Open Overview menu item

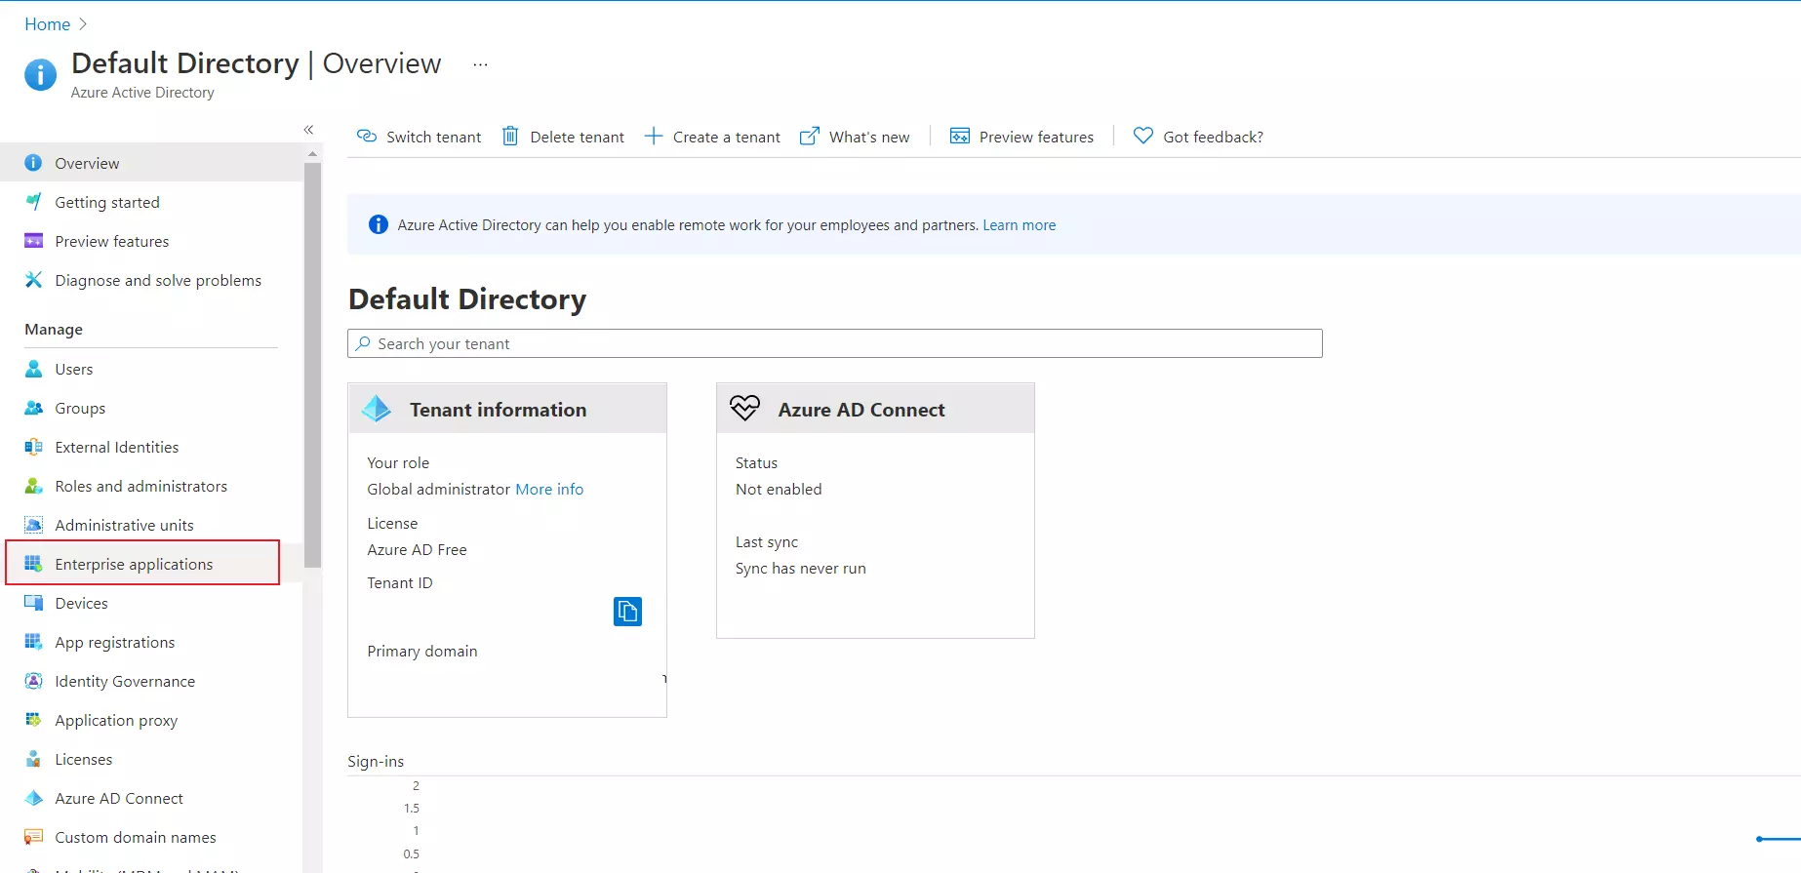(151, 163)
